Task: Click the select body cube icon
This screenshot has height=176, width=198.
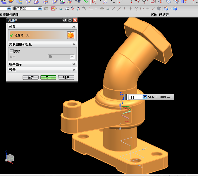Action: 71,35
